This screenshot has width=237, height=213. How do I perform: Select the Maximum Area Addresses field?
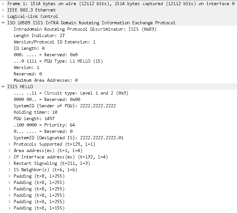click(45, 80)
